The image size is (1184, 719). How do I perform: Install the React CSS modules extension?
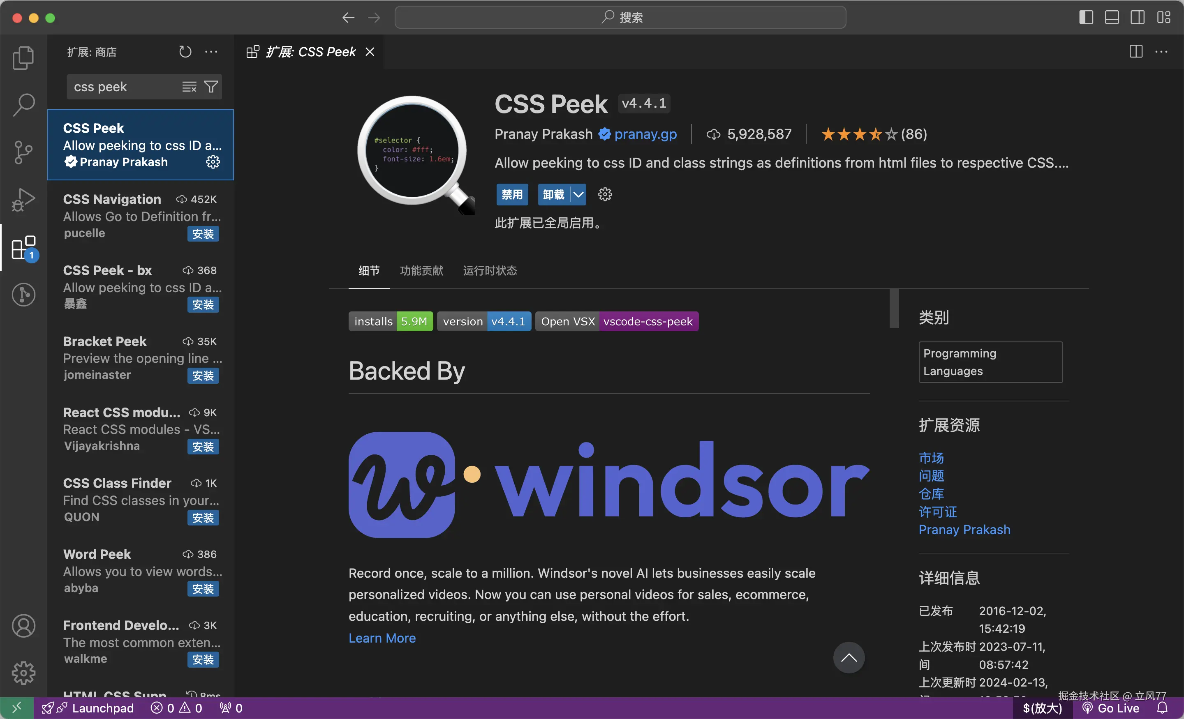(203, 447)
